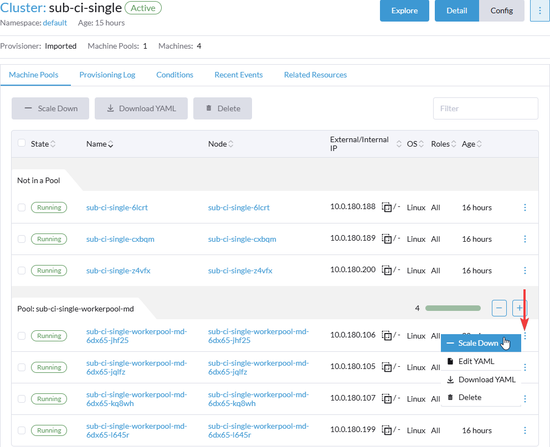Click the plus button to grow worker pool
This screenshot has height=447, width=550.
(x=519, y=308)
